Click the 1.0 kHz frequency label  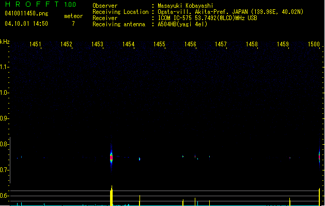point(4,93)
